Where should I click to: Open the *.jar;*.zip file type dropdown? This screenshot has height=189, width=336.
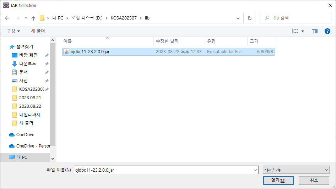[x=296, y=170]
